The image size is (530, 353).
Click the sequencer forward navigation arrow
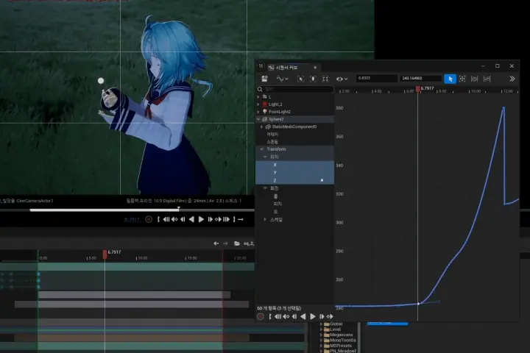[225, 243]
